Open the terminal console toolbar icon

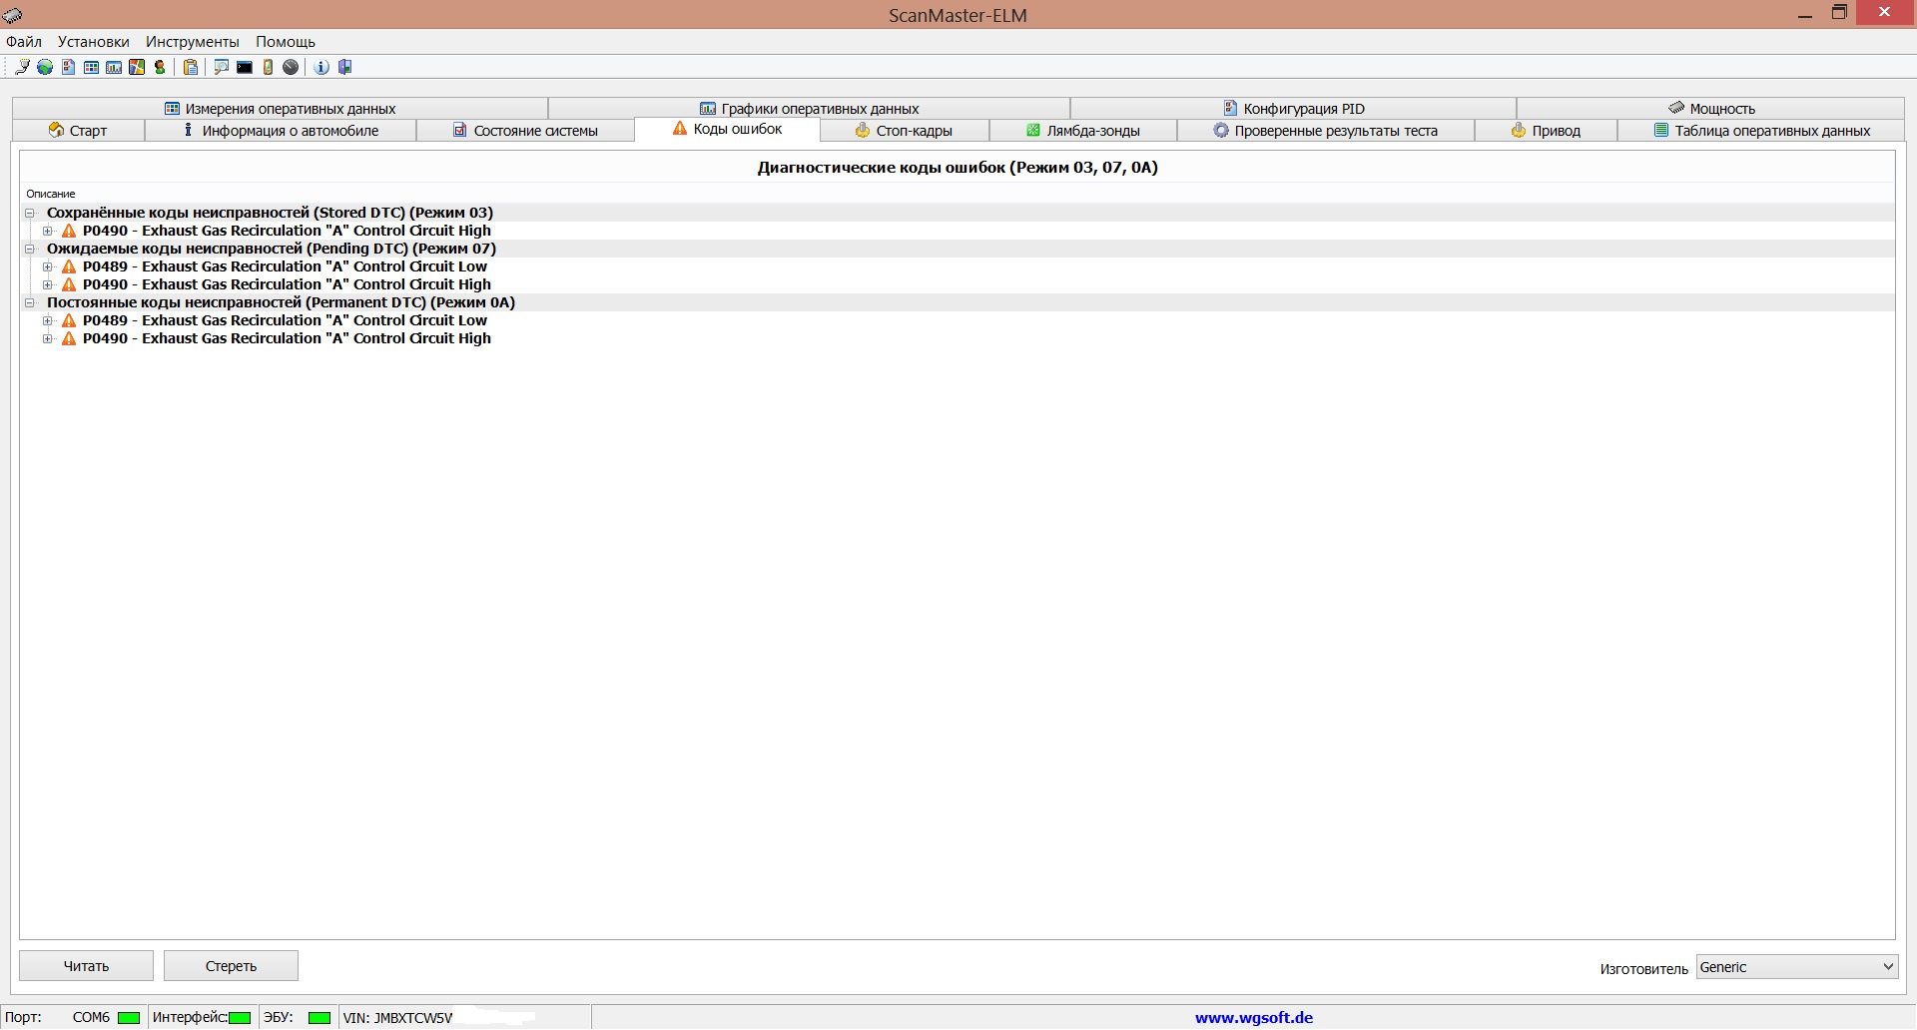(x=245, y=67)
